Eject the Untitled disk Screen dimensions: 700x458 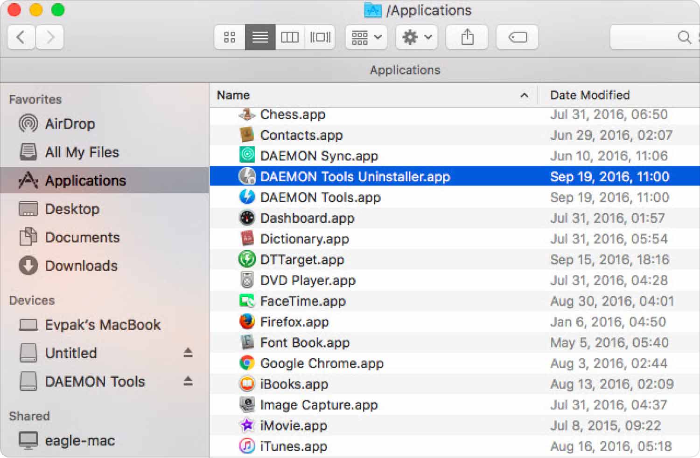pyautogui.click(x=188, y=353)
